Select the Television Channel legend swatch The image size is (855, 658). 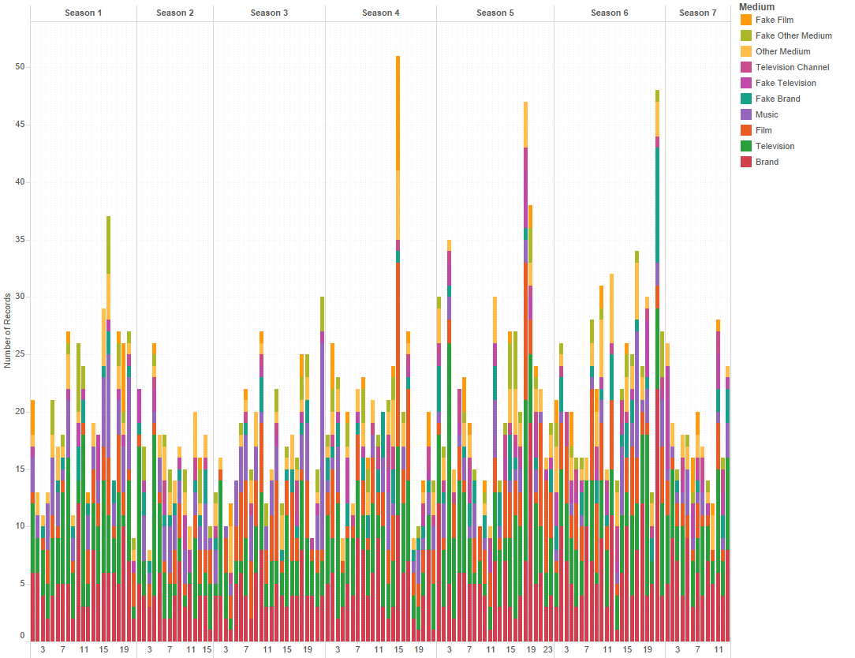coord(746,67)
